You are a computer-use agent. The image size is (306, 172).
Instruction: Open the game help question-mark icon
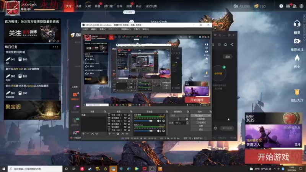(281, 6)
